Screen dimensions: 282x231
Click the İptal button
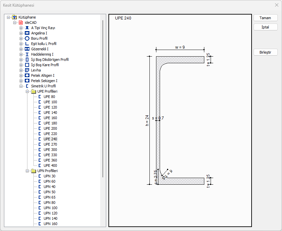(265, 27)
